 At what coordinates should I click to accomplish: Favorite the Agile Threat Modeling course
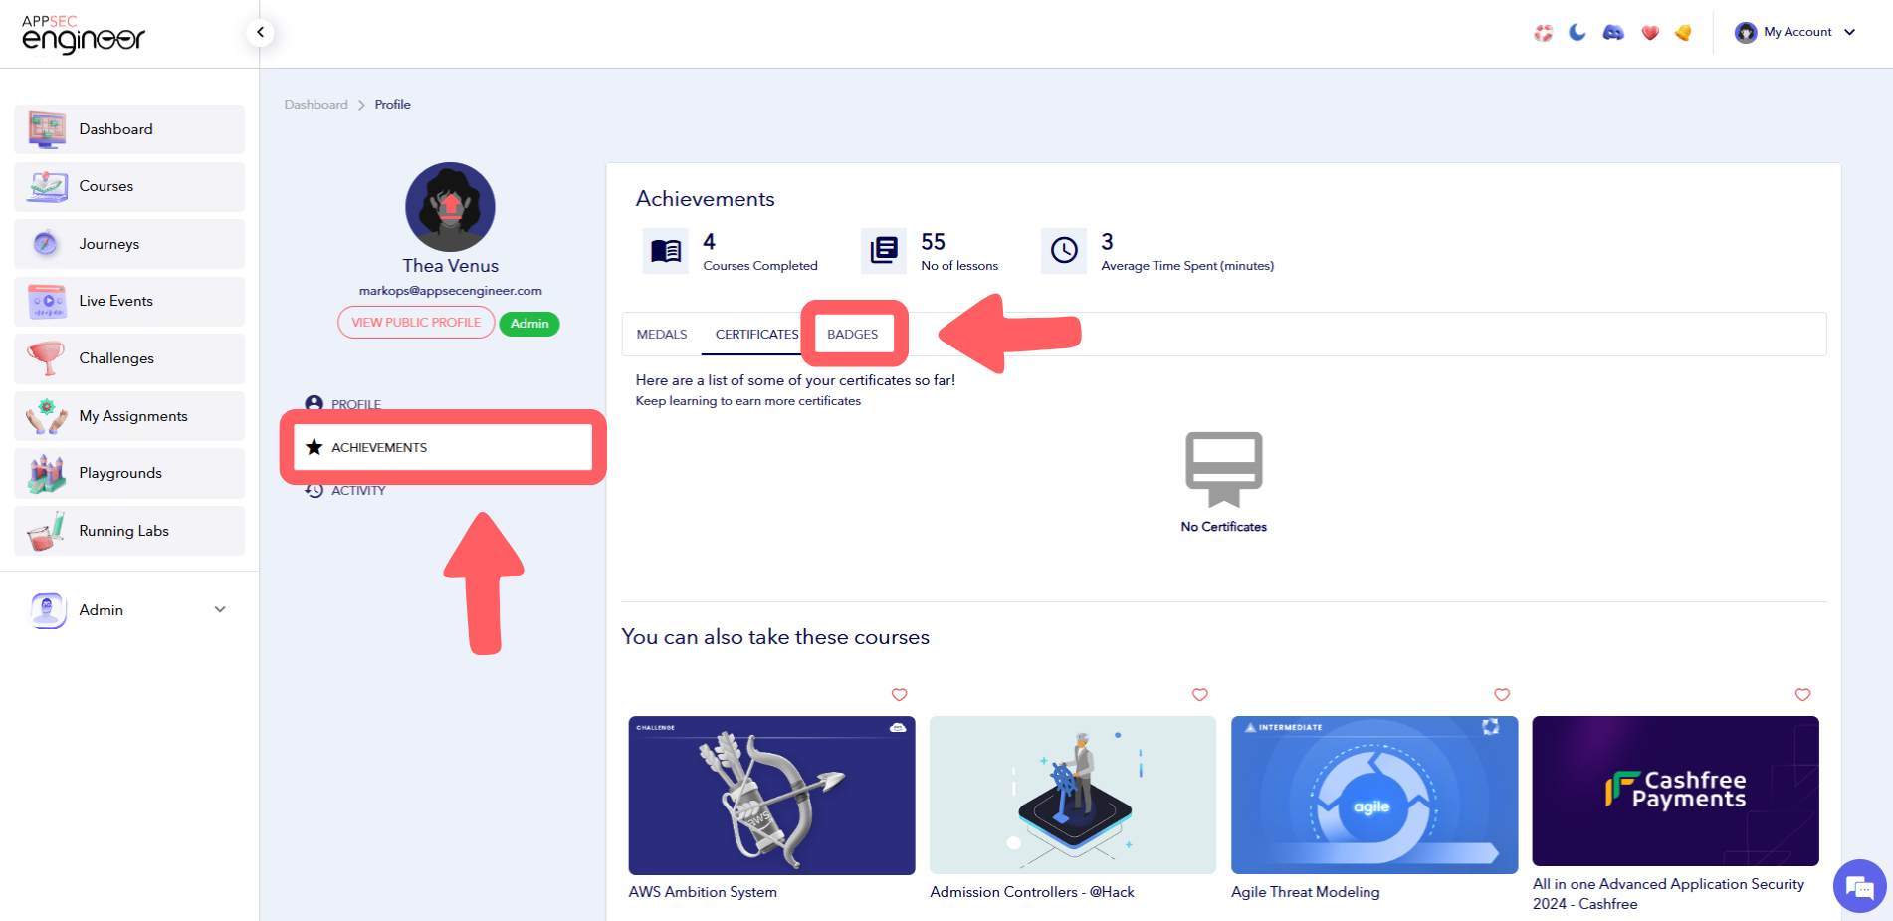pos(1502,694)
